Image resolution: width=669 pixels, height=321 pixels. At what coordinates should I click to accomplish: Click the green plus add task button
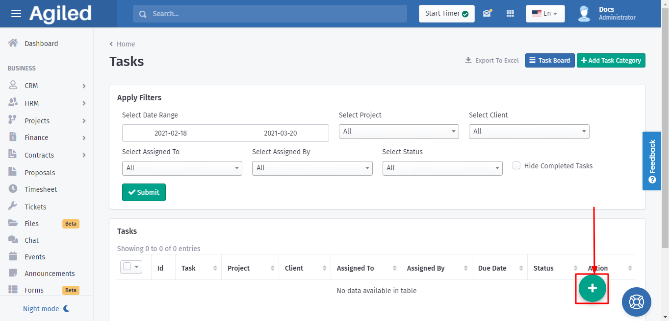tap(592, 288)
